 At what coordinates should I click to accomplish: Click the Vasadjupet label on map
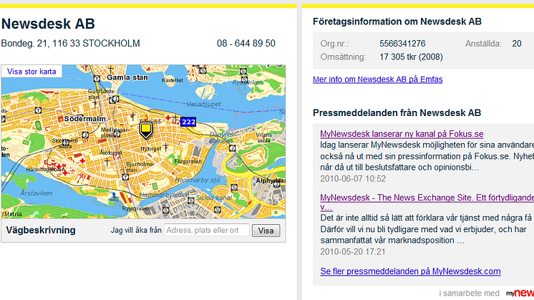tap(204, 105)
